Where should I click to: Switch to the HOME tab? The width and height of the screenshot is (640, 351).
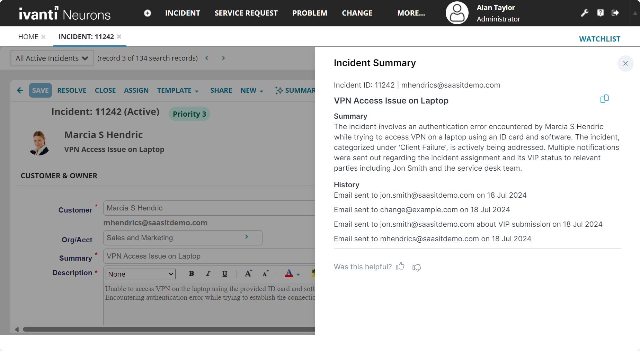(x=28, y=37)
